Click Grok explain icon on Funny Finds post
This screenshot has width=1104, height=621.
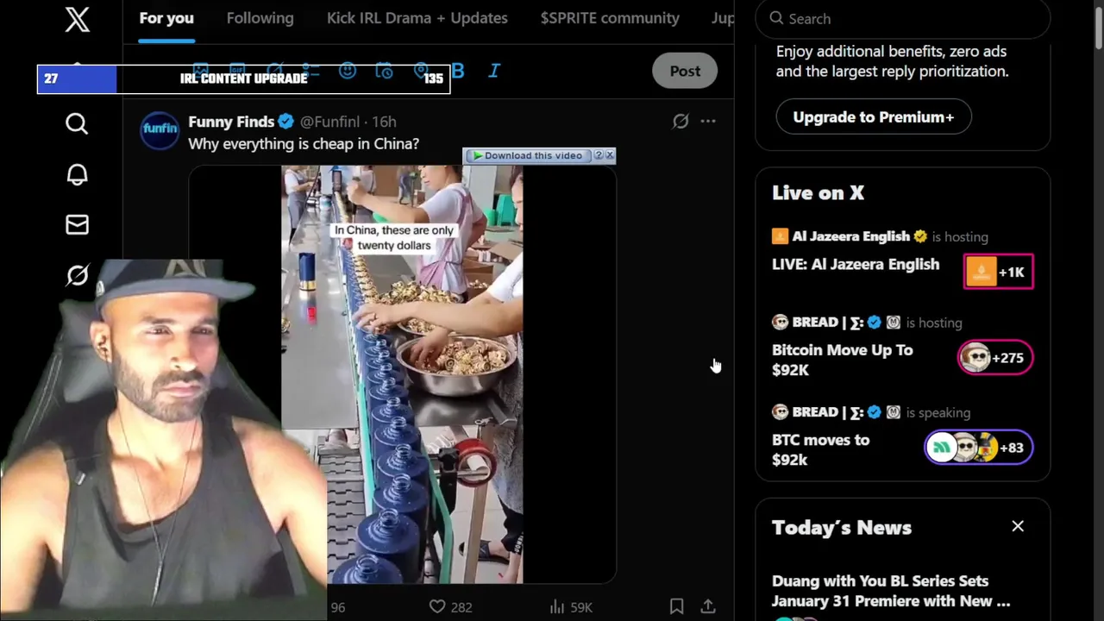(681, 122)
